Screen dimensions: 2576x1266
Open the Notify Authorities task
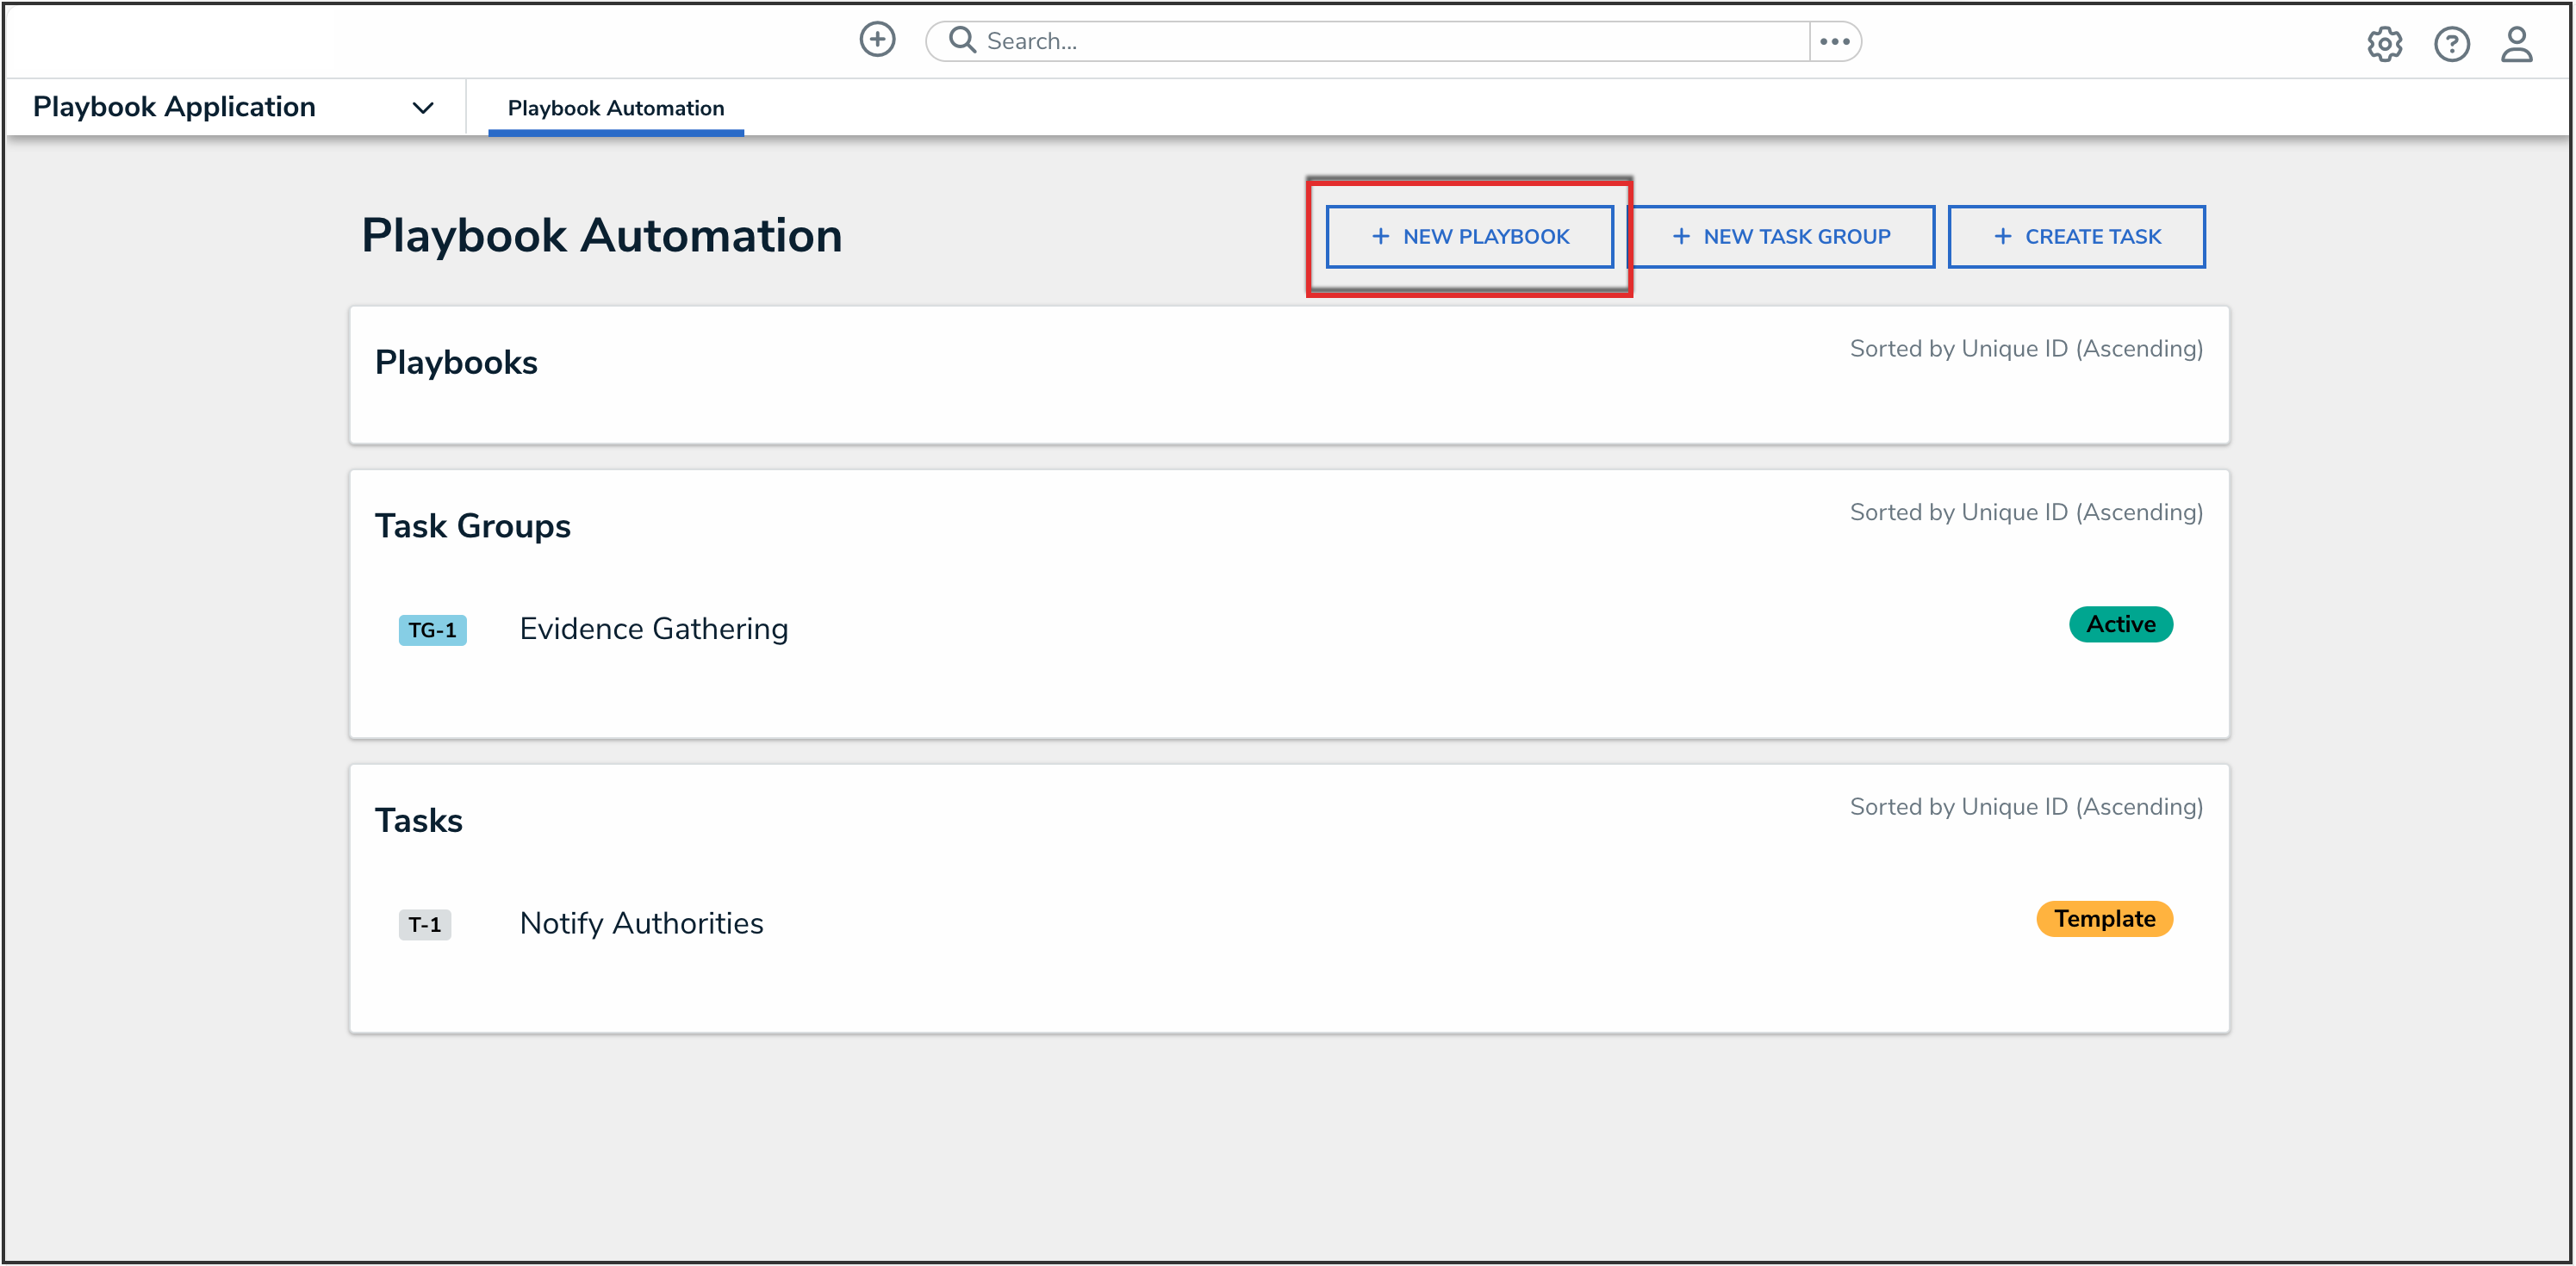[x=641, y=923]
